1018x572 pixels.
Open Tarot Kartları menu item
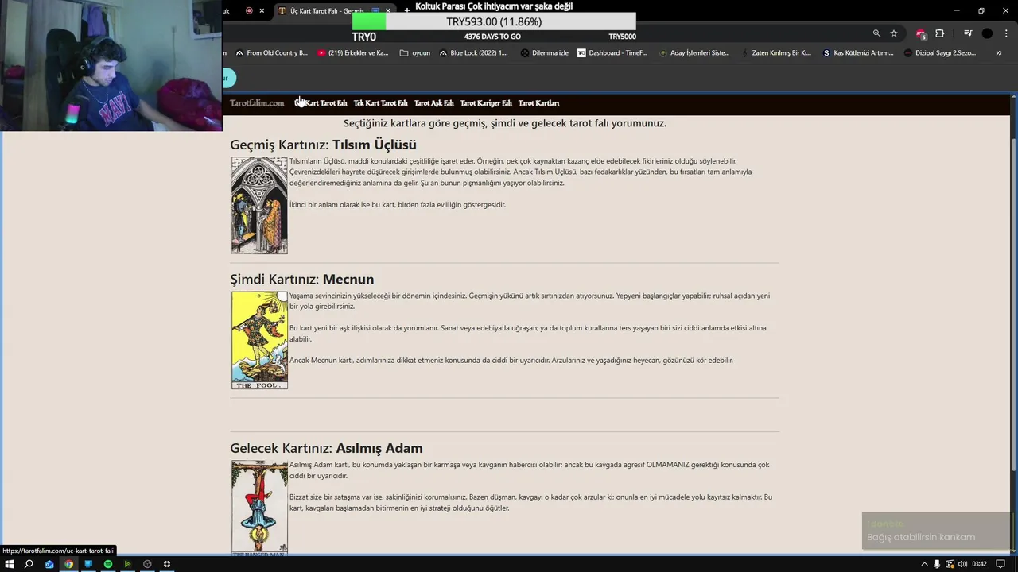[538, 103]
